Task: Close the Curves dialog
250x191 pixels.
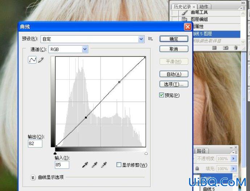Action: [x=188, y=27]
